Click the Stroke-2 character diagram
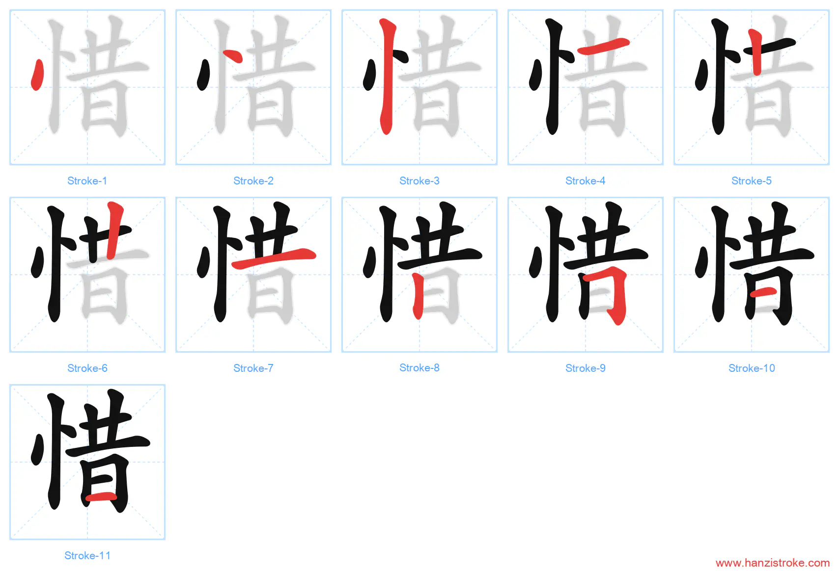The image size is (839, 571). (x=253, y=87)
